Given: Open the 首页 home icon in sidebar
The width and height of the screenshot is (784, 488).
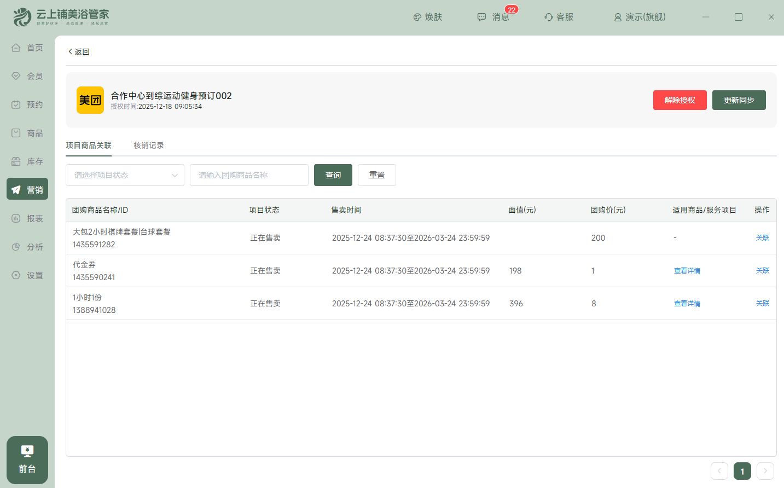Looking at the screenshot, I should 16,48.
